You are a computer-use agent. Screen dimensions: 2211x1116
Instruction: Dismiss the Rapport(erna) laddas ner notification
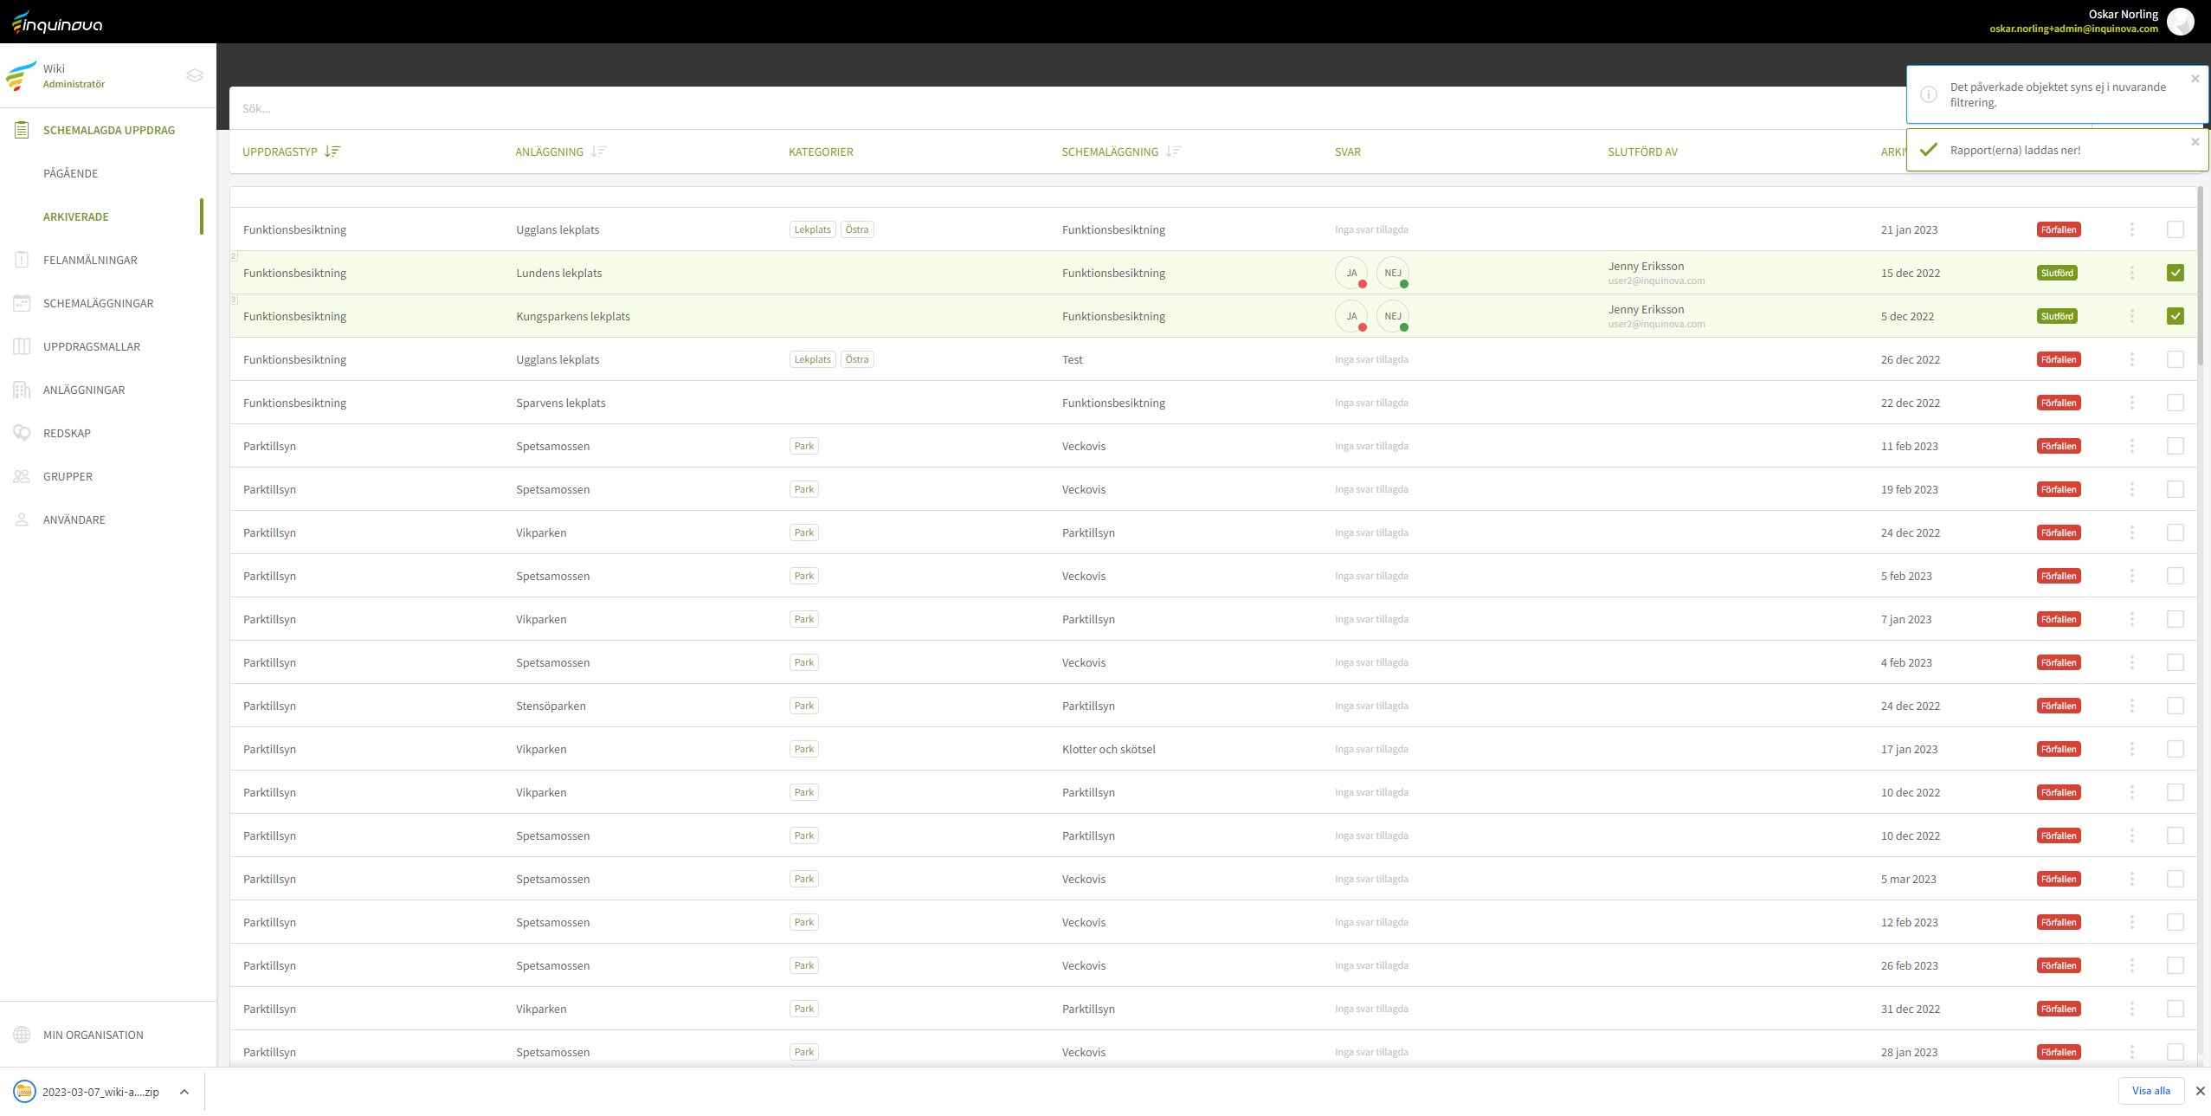[2195, 142]
